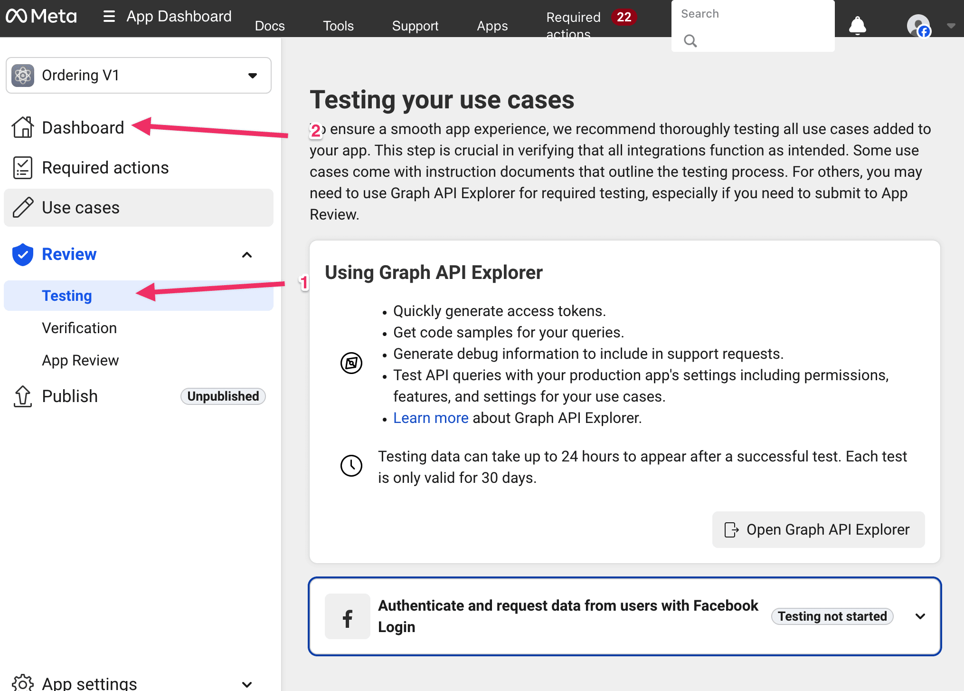Image resolution: width=964 pixels, height=691 pixels.
Task: Select the Testing sub-item
Action: click(139, 296)
